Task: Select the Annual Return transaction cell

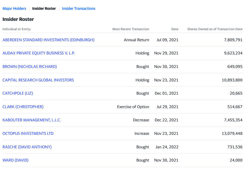Action: click(136, 40)
